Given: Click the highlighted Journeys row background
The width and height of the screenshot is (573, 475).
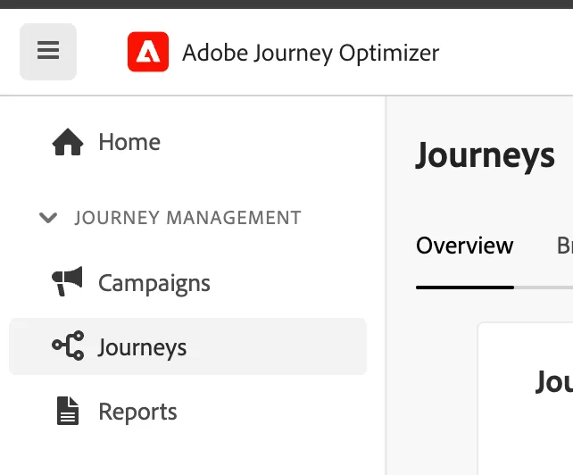Looking at the screenshot, I should pyautogui.click(x=187, y=346).
